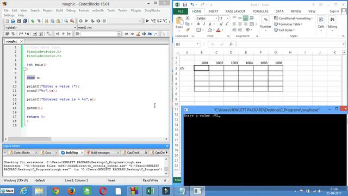Click Sign in link in Excel
Image resolution: width=348 pixels, height=196 pixels.
click(334, 11)
